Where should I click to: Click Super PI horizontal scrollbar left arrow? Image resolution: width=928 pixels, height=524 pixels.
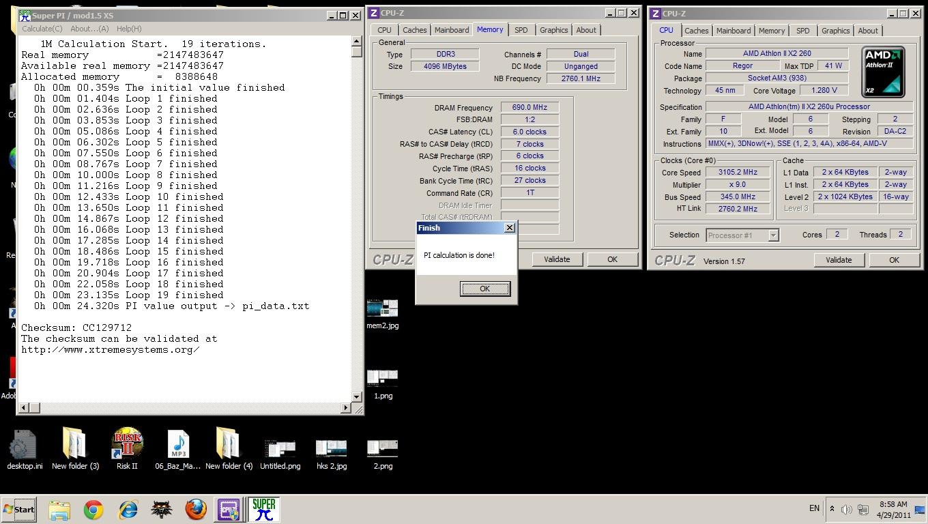(x=24, y=408)
